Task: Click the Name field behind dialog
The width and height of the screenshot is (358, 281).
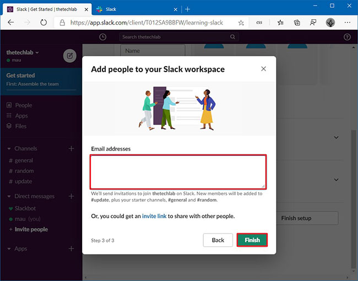Action: [x=153, y=51]
